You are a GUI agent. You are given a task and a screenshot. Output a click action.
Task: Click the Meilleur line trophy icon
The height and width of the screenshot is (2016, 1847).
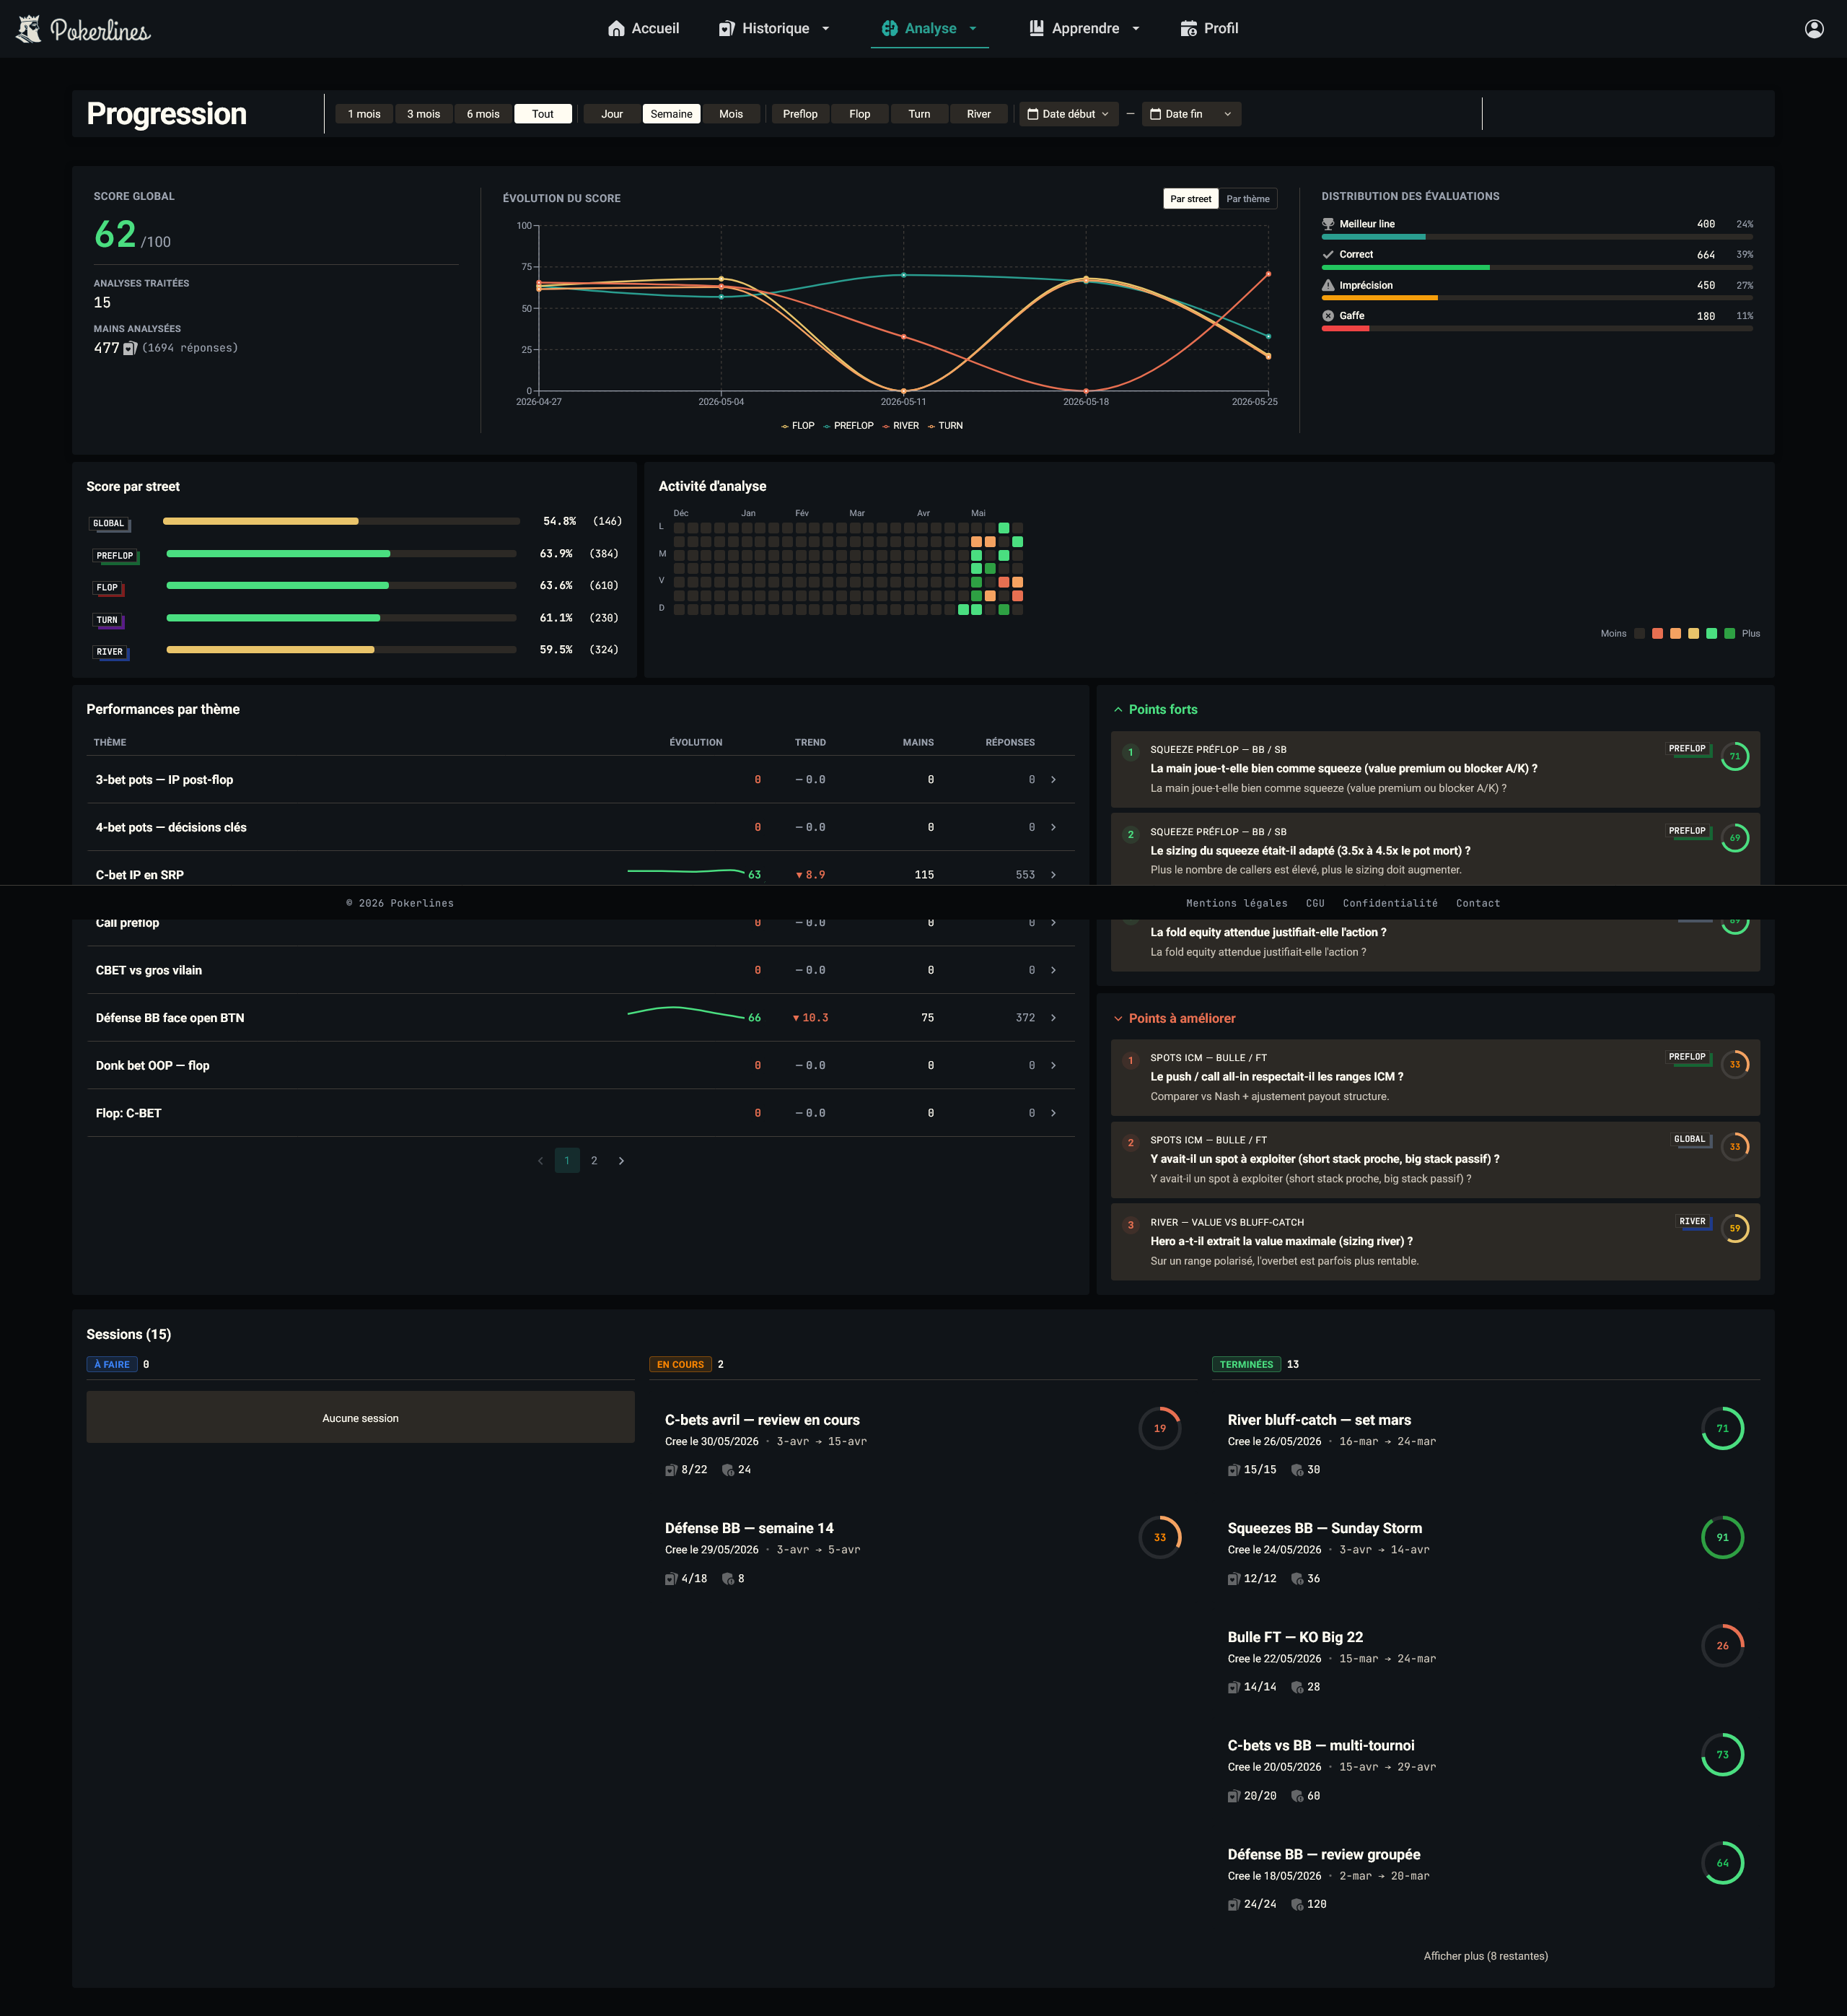(1328, 224)
